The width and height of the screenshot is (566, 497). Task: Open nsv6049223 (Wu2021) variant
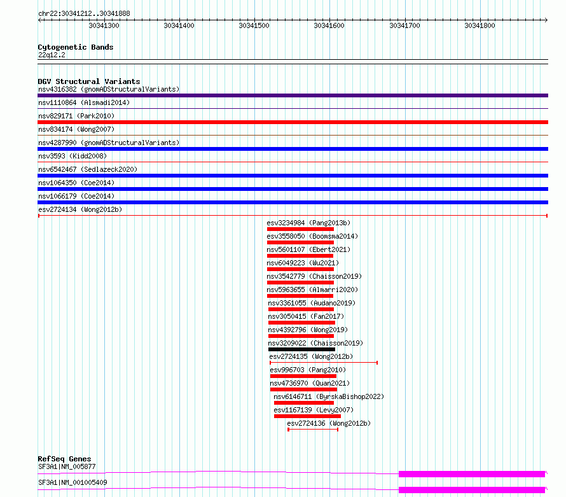pos(303,263)
